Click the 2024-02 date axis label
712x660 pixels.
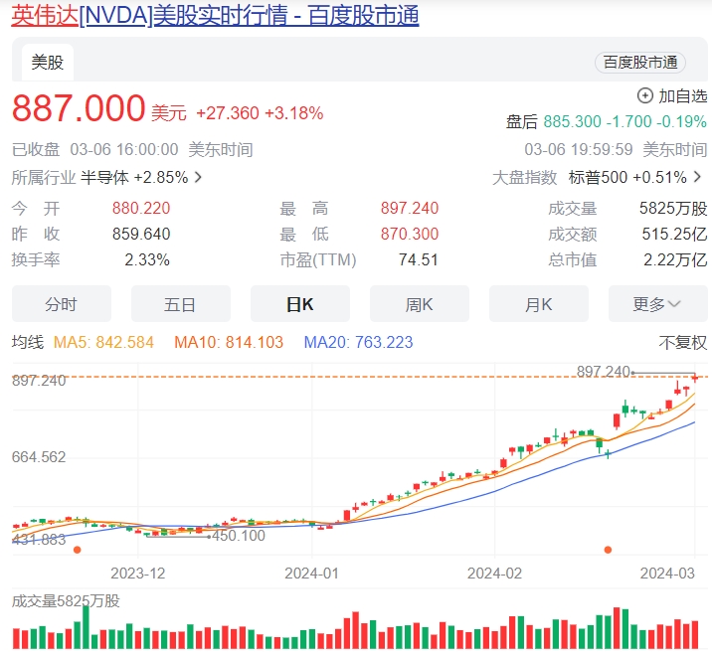point(494,574)
